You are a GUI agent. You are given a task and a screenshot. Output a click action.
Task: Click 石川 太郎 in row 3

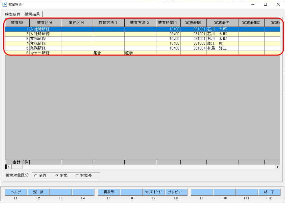(x=217, y=39)
